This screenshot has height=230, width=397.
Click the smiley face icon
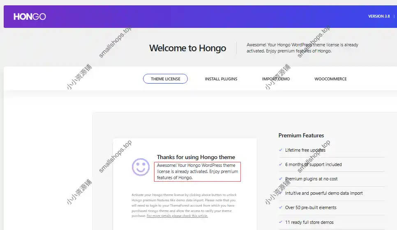pyautogui.click(x=141, y=167)
